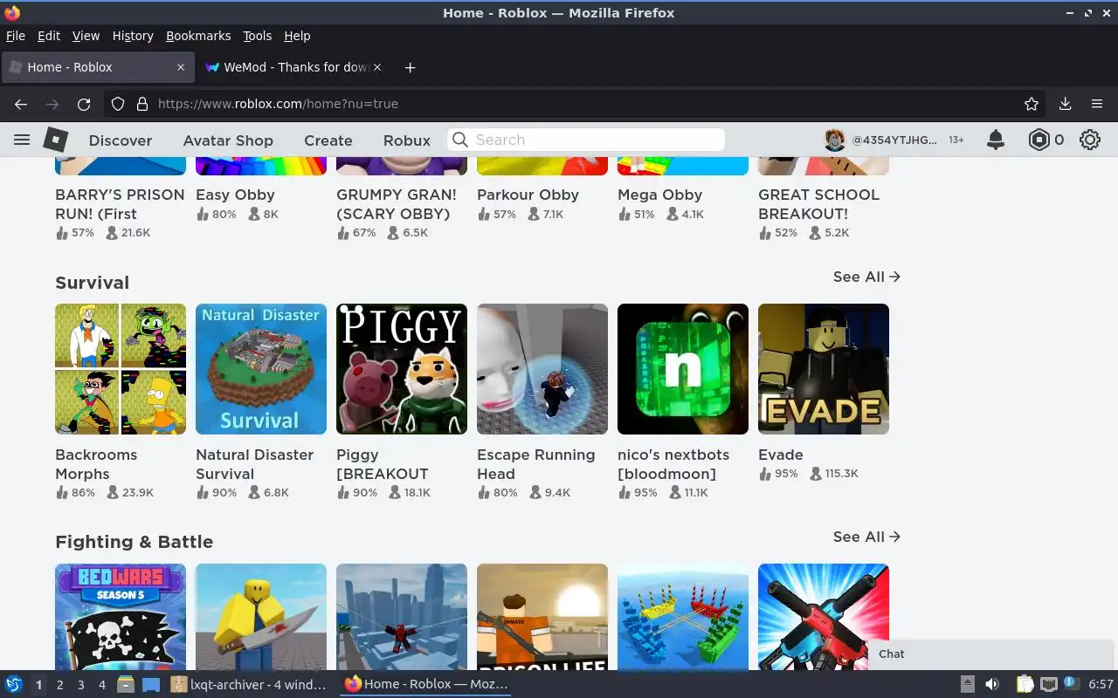Open the BedWars Season 5 thumbnail
Viewport: 1118px width, 698px height.
click(121, 617)
